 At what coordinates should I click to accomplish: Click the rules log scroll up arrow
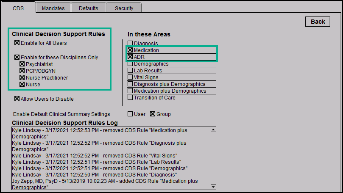point(213,130)
